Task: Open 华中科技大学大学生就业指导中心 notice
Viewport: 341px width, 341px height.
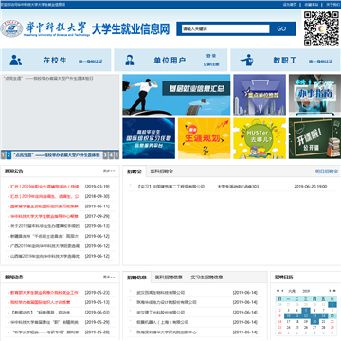Action: click(45, 216)
